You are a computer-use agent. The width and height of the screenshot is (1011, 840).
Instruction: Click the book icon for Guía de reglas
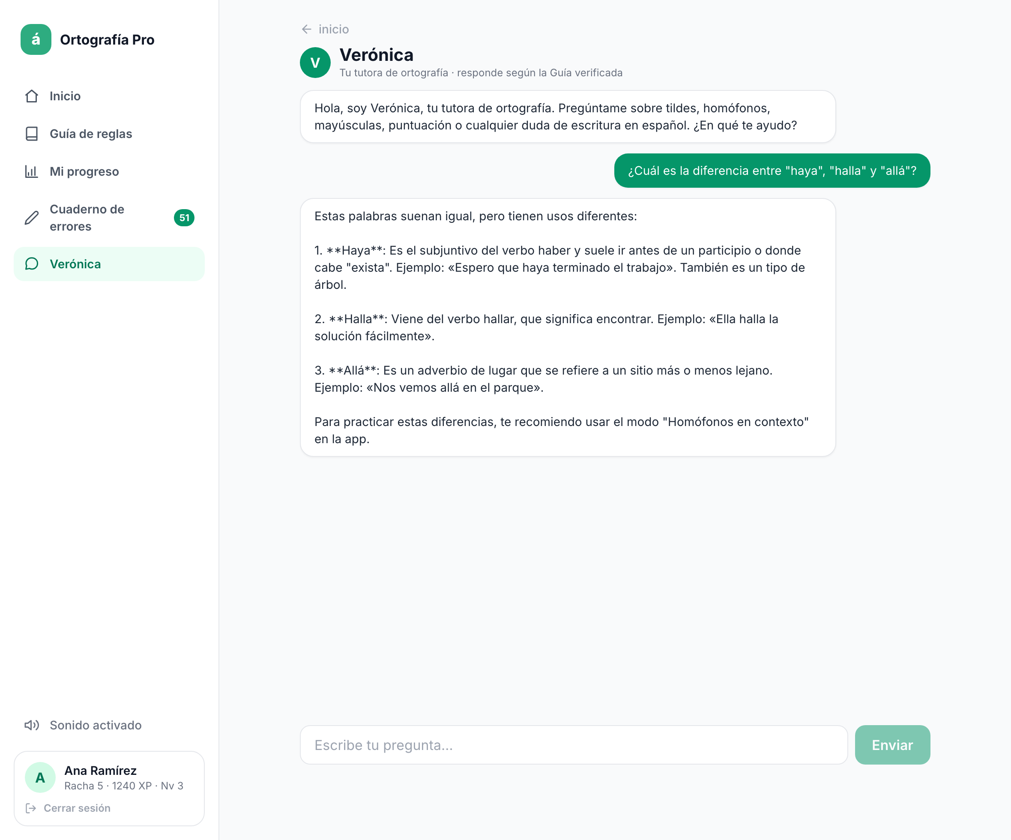pyautogui.click(x=32, y=133)
